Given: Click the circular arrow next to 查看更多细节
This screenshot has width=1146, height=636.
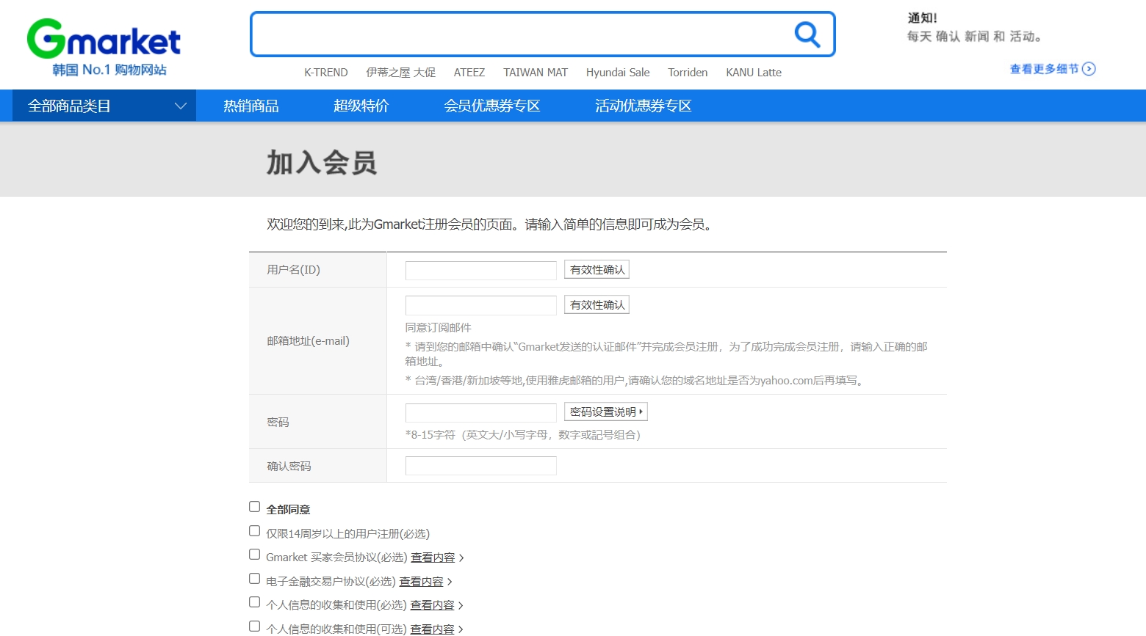Looking at the screenshot, I should point(1089,68).
